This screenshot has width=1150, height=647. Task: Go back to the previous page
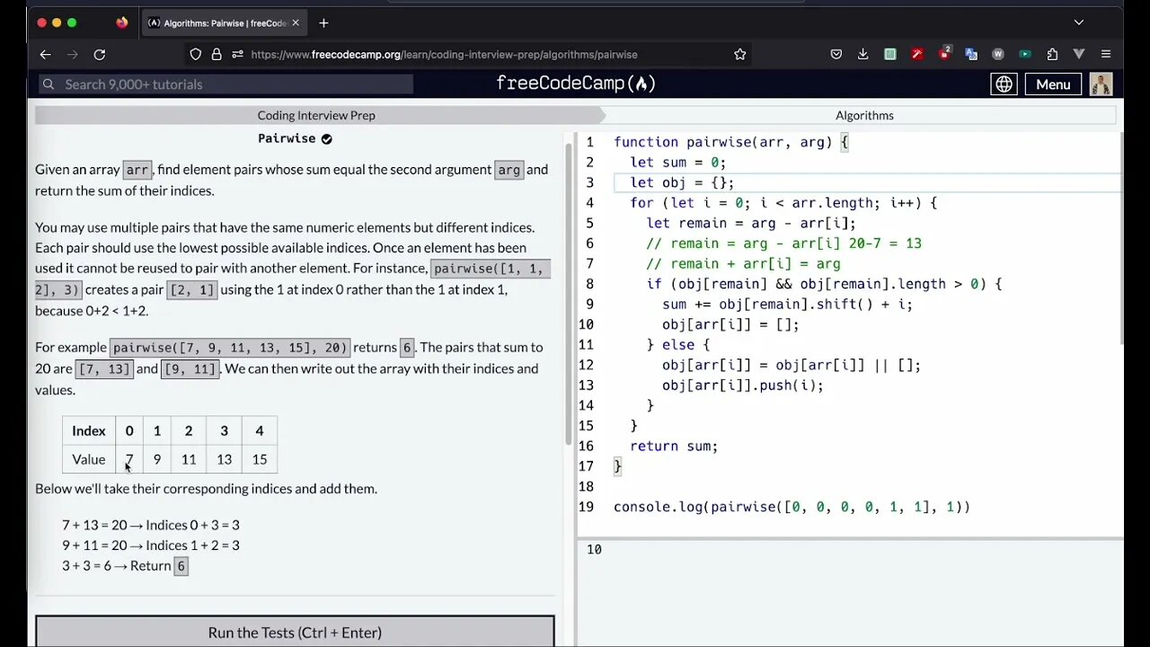click(x=45, y=55)
